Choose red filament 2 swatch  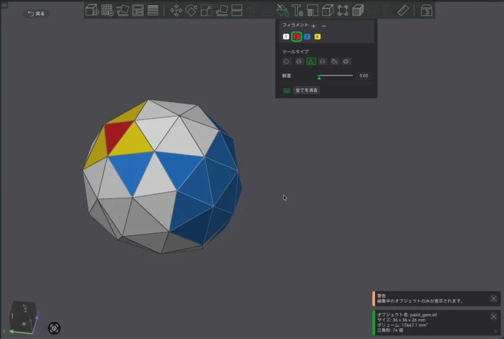click(x=296, y=36)
